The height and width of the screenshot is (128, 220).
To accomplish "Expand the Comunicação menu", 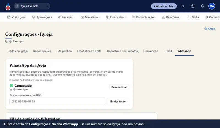I will (144, 17).
